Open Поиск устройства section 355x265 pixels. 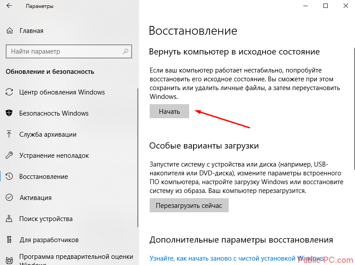(x=46, y=219)
